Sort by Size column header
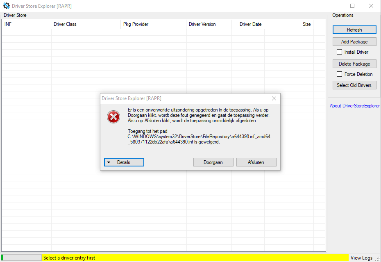The height and width of the screenshot is (262, 381). pyautogui.click(x=289, y=24)
